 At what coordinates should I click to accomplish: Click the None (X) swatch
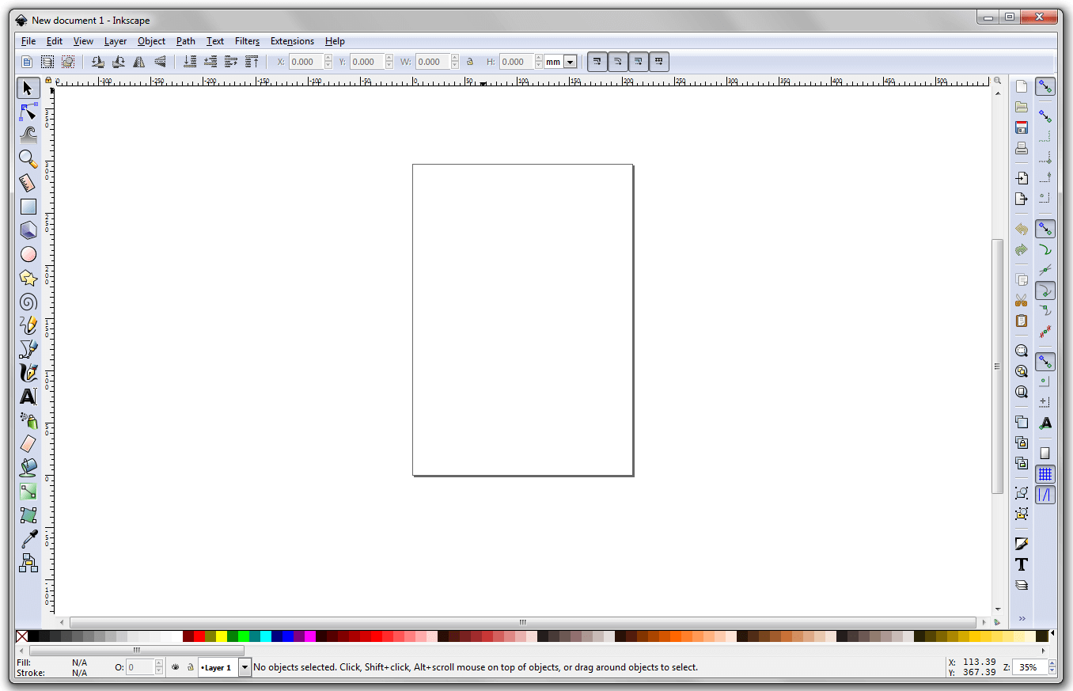coord(21,636)
